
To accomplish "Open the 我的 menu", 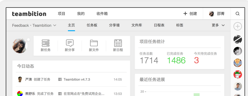I will [81, 14].
